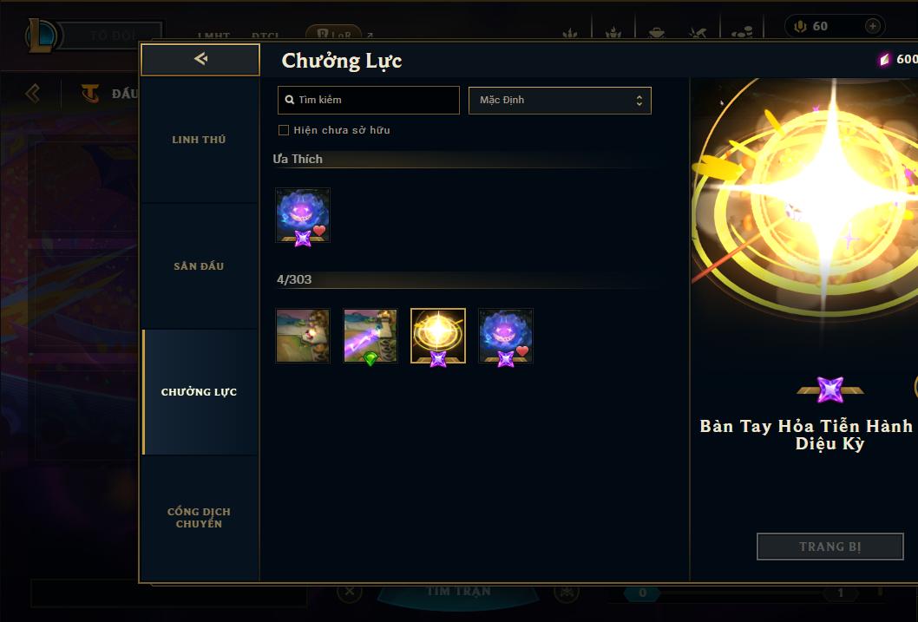Click the Trang Bị equip button
The width and height of the screenshot is (918, 622).
830,547
